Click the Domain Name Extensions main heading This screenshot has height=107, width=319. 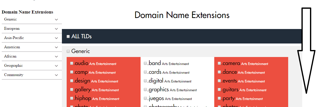coord(182,15)
